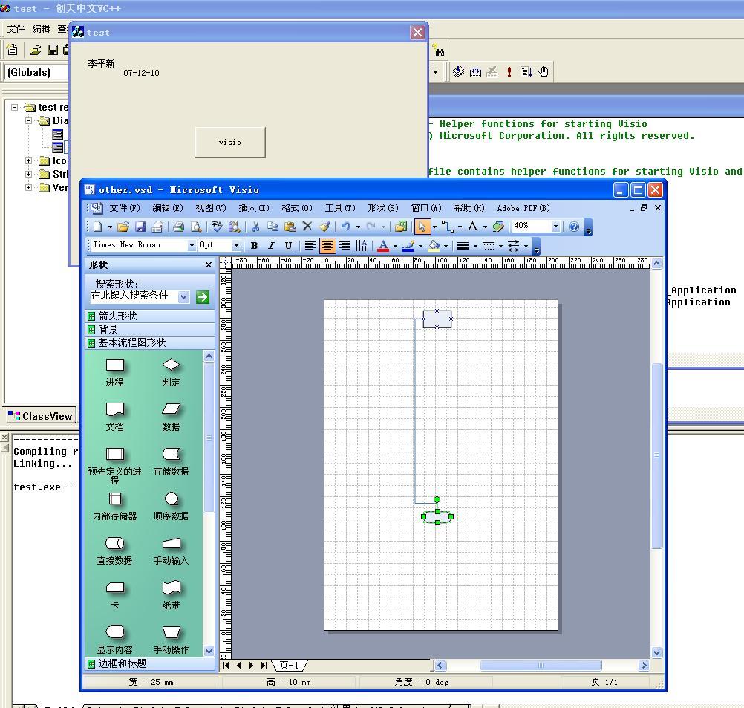Select the 页-1 page tab in Visio
Image resolution: width=744 pixels, height=708 pixels.
(x=289, y=665)
